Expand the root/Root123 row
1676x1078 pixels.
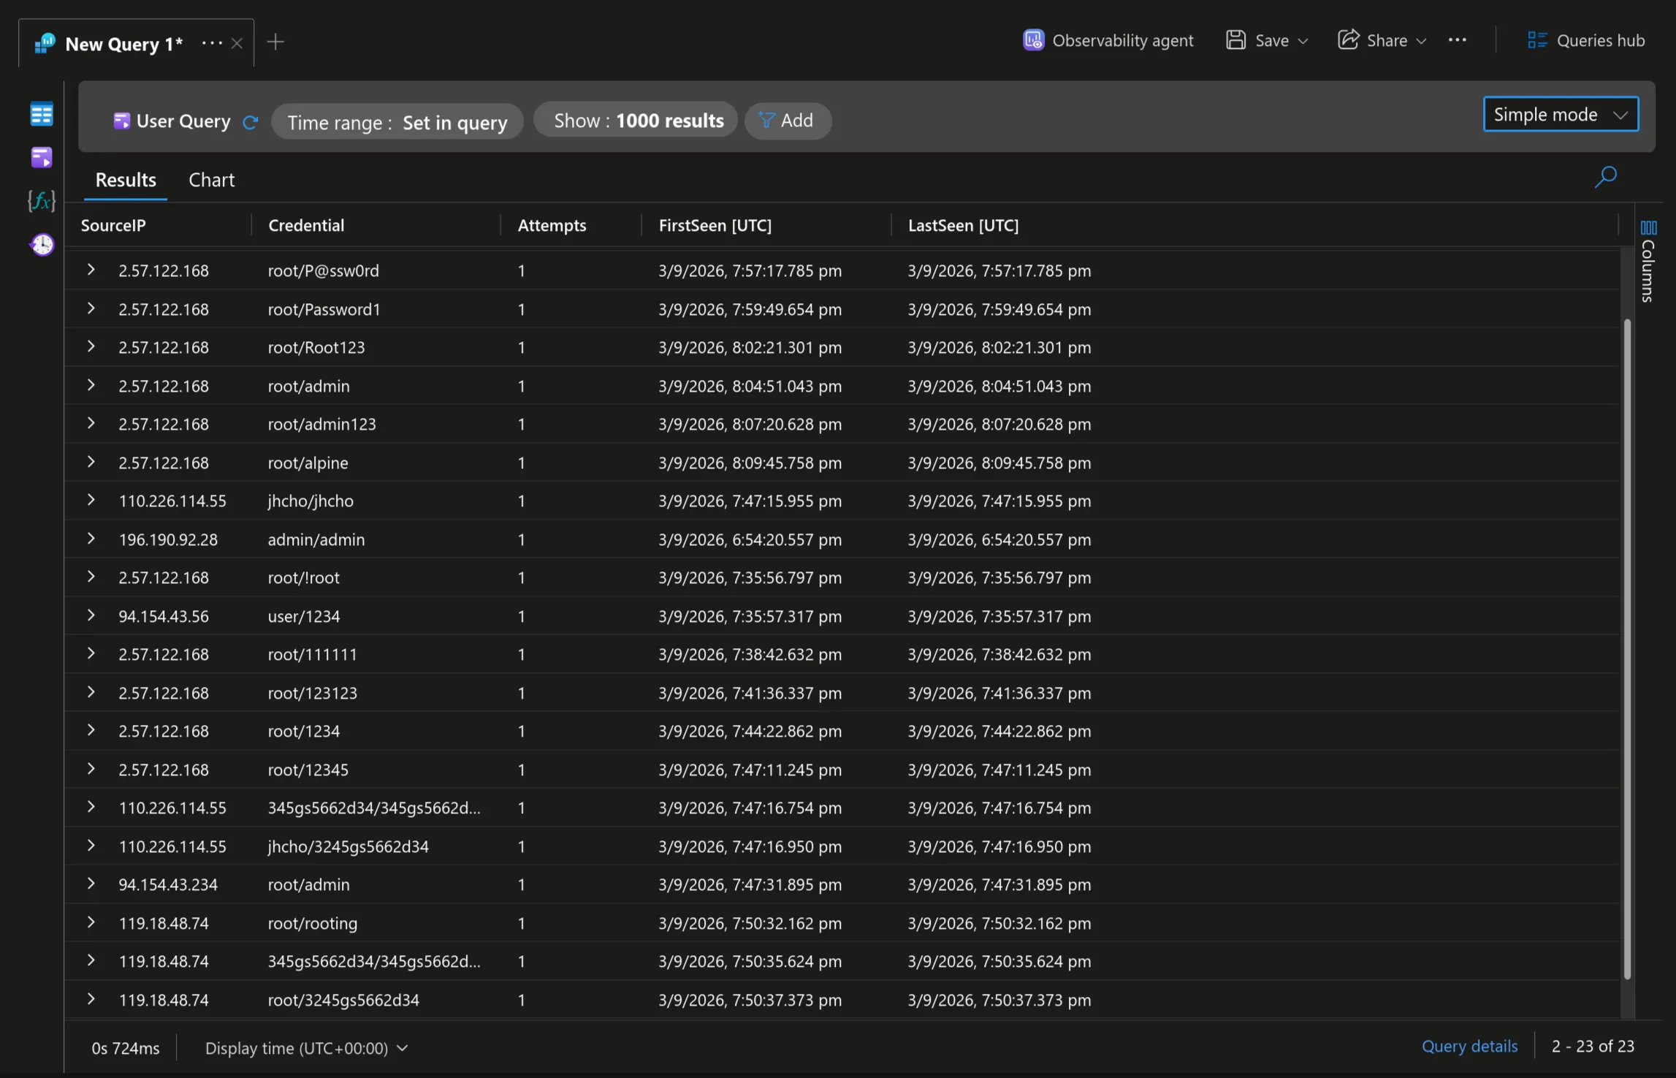click(x=91, y=346)
